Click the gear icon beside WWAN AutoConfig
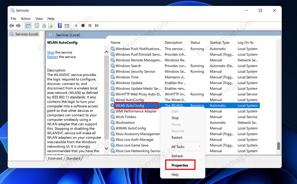Image resolution: width=297 pixels, height=184 pixels. point(113,128)
